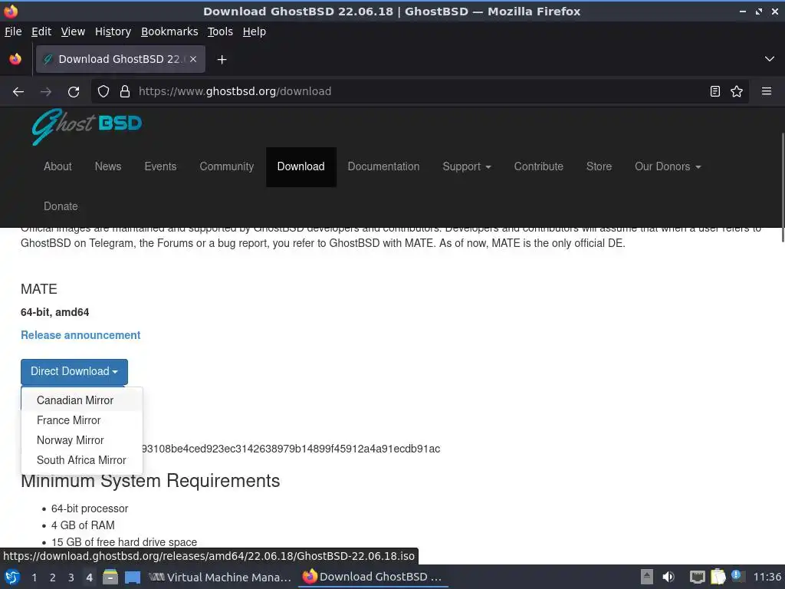The image size is (785, 589).
Task: Open the tracking protection shield
Action: click(x=103, y=91)
